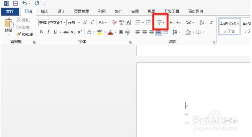
Task: Click the bullets list icon
Action: (x=138, y=22)
